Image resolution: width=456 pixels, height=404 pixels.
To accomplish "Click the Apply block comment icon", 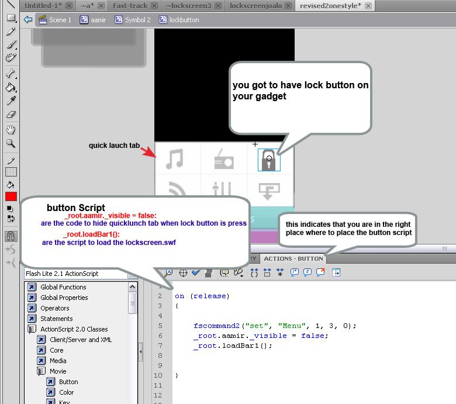I will pyautogui.click(x=294, y=272).
